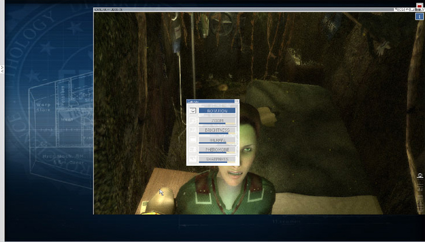
Task: Select the BRIGHTNESS mode button
Action: [x=217, y=130]
